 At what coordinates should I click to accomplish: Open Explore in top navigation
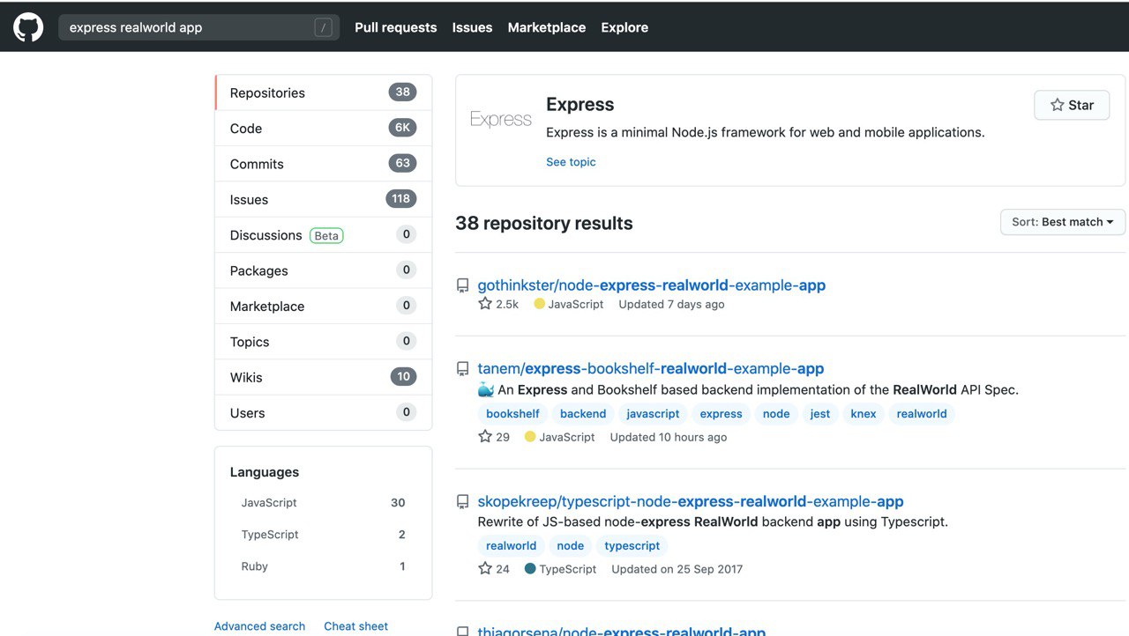coord(624,27)
